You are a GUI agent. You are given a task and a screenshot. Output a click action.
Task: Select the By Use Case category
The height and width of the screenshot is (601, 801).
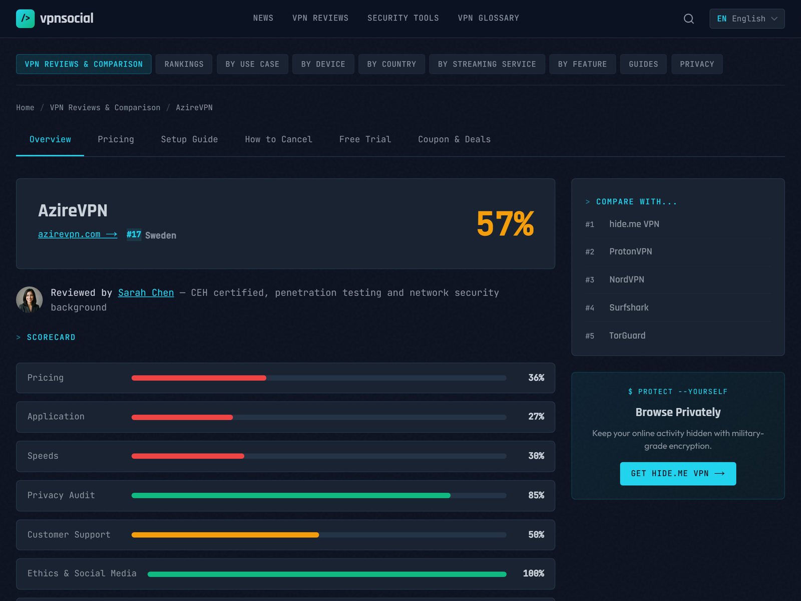tap(252, 64)
